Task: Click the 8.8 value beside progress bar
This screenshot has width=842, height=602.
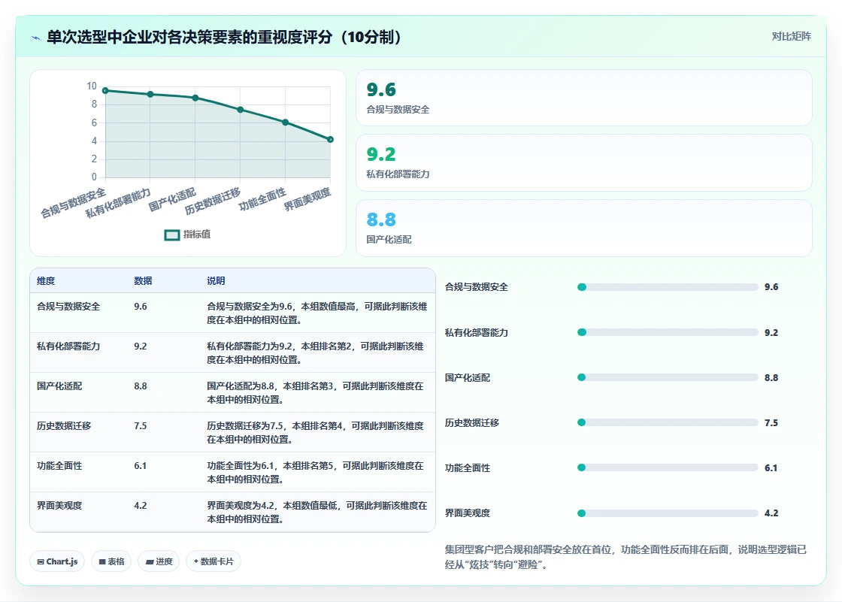Action: [x=771, y=377]
